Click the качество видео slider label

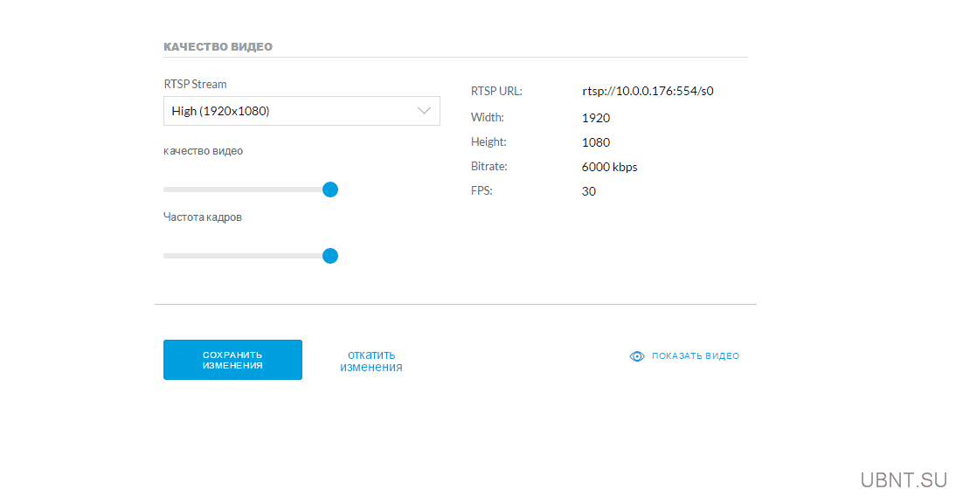[203, 151]
